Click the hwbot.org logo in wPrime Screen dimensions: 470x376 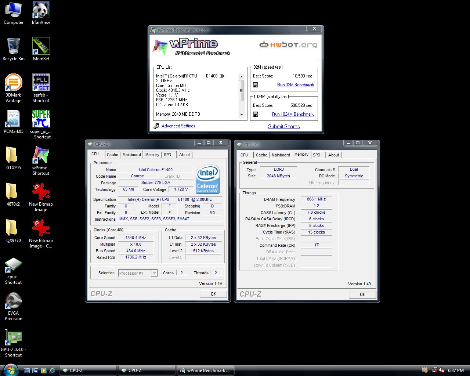click(288, 45)
